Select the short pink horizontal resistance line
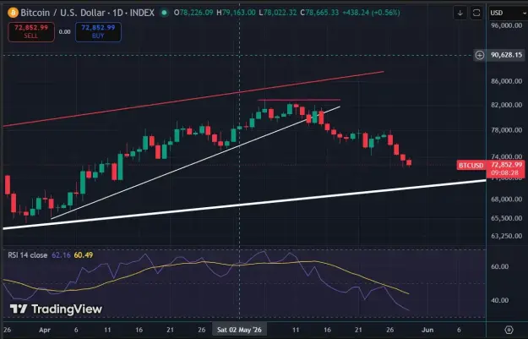 click(299, 100)
